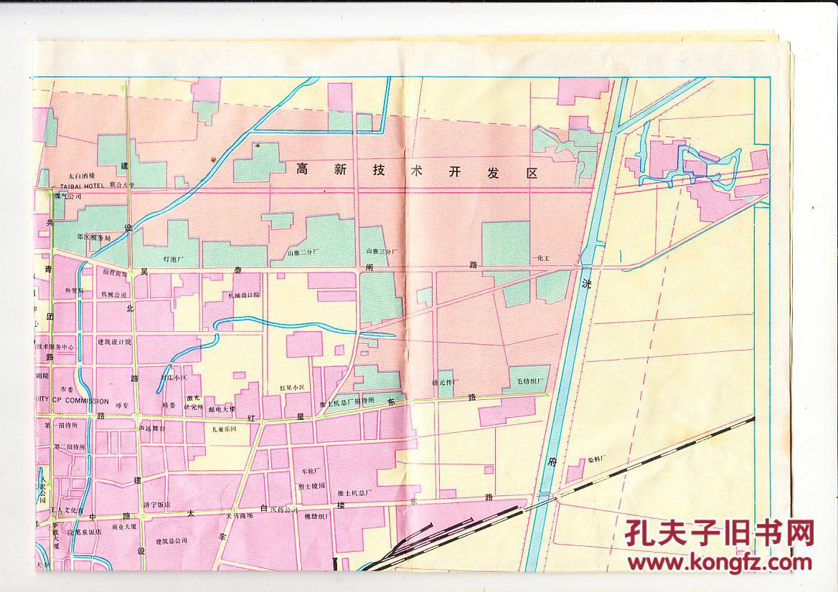Click the '建筑设计院' map label

pyautogui.click(x=114, y=342)
